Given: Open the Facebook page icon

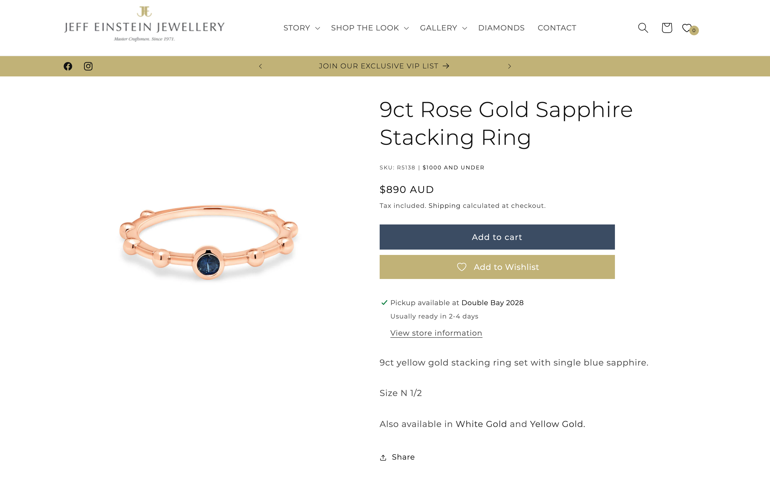Looking at the screenshot, I should point(67,66).
